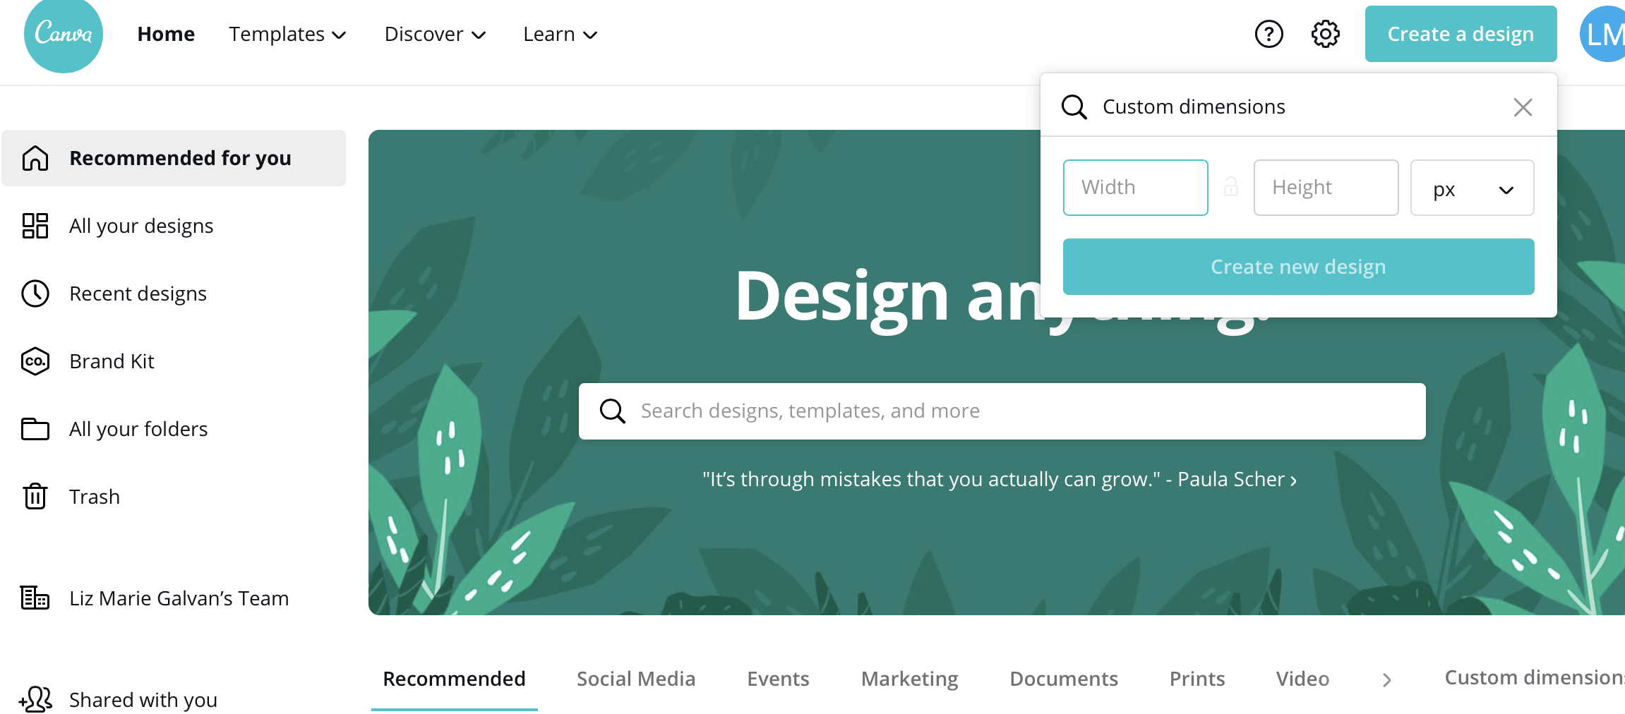The image size is (1625, 714).
Task: Toggle the aspect ratio lock icon
Action: [x=1230, y=187]
